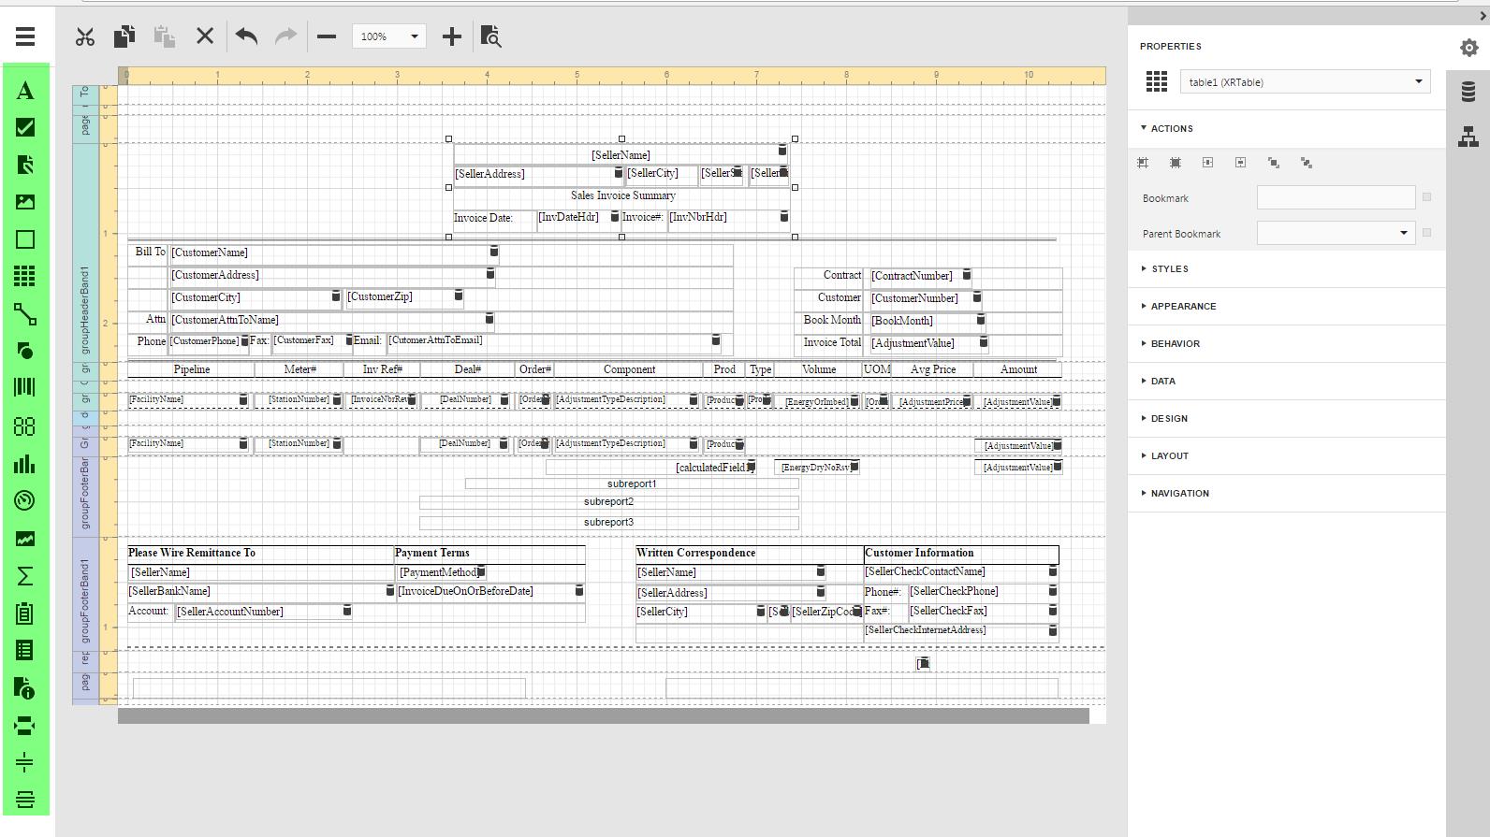The image size is (1490, 837).
Task: Open the Field List database panel
Action: [x=1468, y=92]
